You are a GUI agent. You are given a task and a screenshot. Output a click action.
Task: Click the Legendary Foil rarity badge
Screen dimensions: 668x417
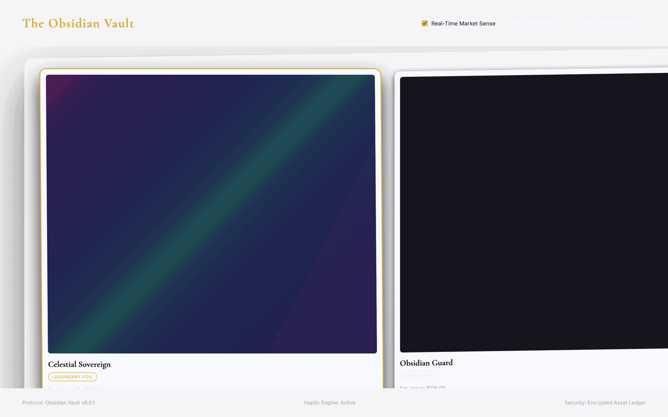tap(73, 377)
